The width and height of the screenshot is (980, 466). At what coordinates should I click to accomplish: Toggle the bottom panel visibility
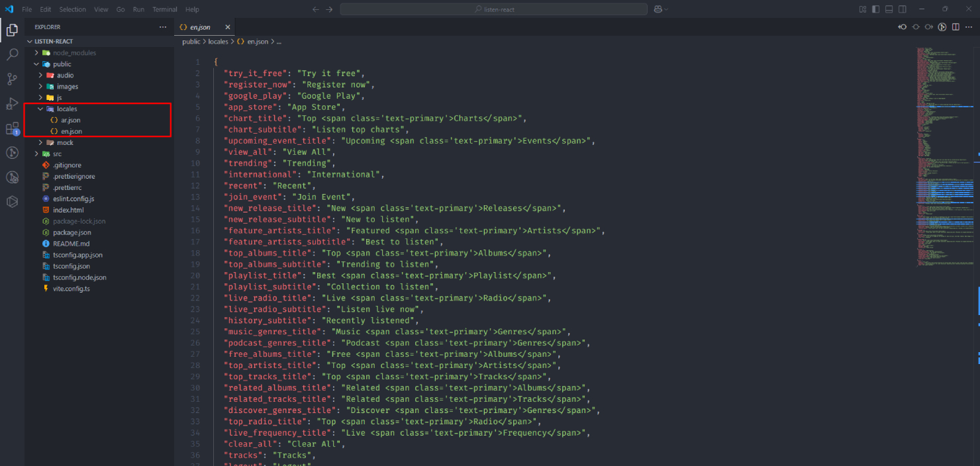pyautogui.click(x=890, y=9)
